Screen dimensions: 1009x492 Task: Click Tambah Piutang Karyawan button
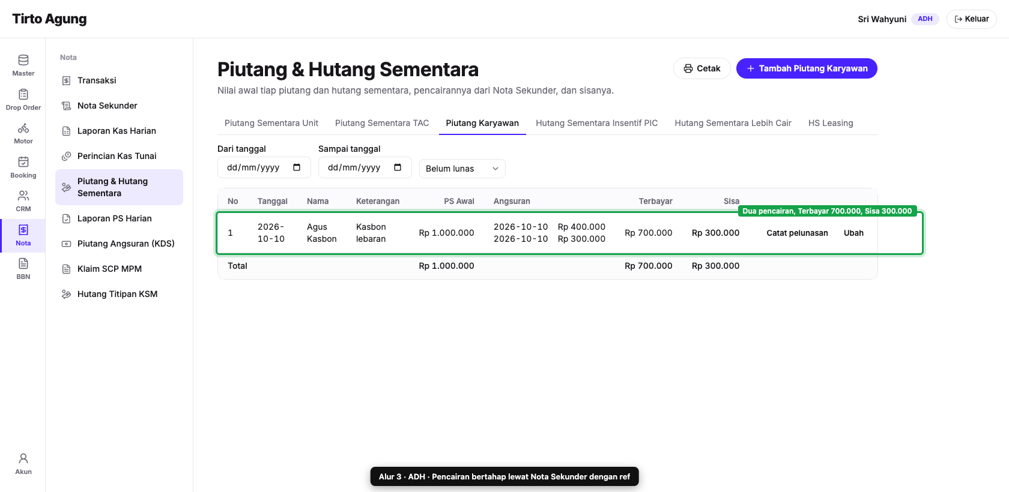click(807, 68)
